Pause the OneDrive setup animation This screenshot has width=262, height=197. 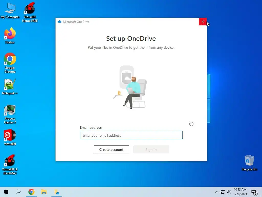click(191, 124)
